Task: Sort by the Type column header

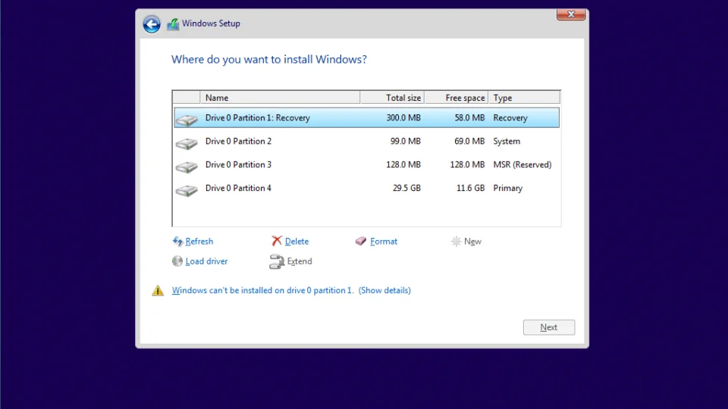Action: (524, 98)
